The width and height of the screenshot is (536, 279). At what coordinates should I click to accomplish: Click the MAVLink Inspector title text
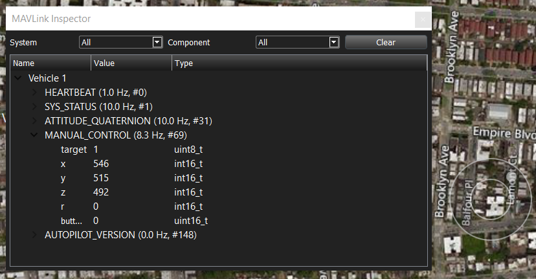pyautogui.click(x=51, y=19)
